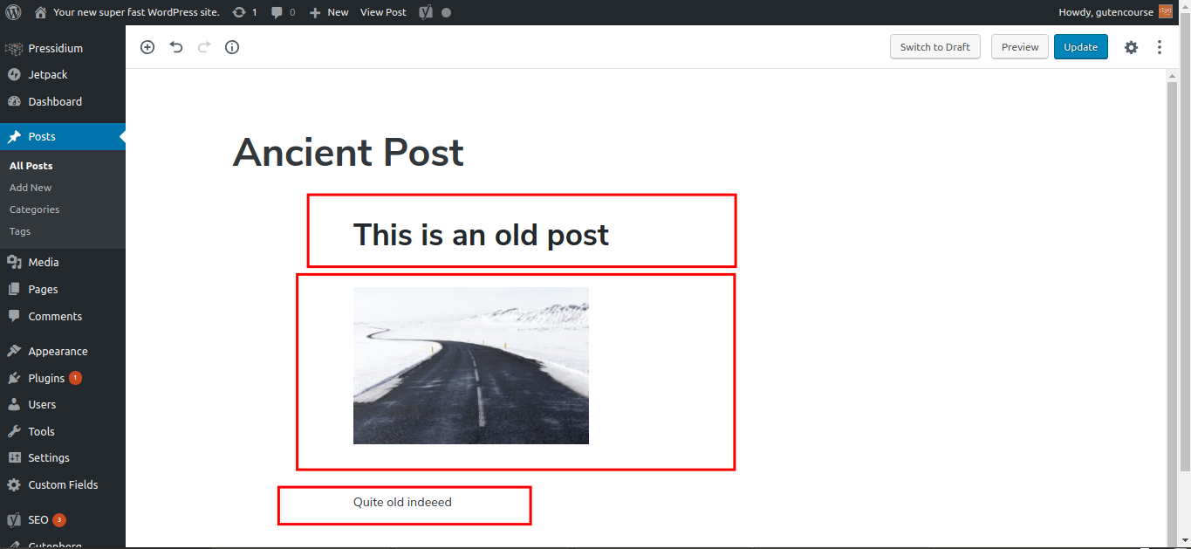Open the New content menu

329,12
